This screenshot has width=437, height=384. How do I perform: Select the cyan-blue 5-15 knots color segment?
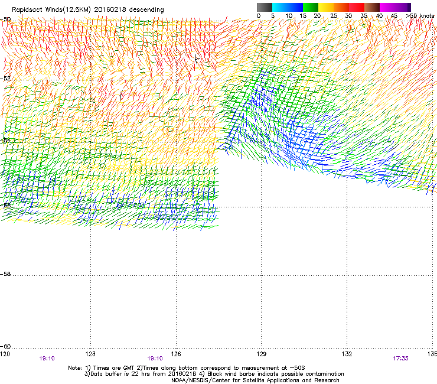[288, 7]
